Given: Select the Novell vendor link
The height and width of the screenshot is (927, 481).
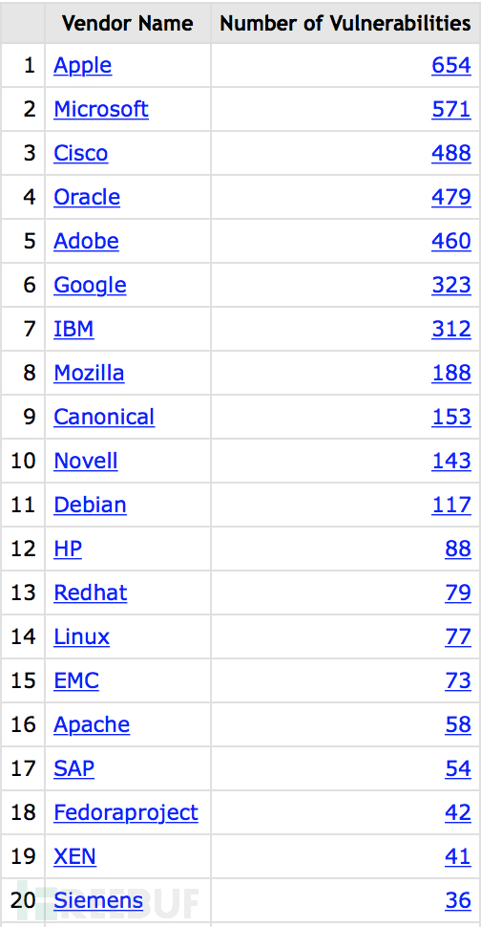Looking at the screenshot, I should tap(86, 461).
